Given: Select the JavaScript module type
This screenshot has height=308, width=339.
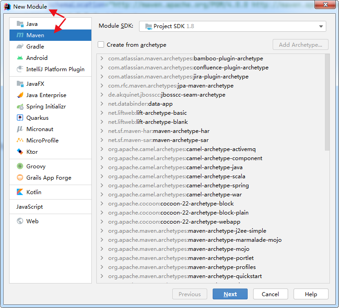Looking at the screenshot, I should [x=30, y=206].
